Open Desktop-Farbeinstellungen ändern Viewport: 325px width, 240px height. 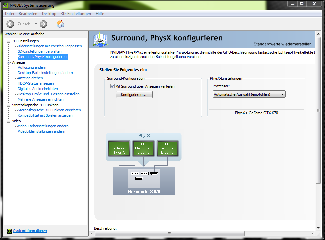pos(45,73)
